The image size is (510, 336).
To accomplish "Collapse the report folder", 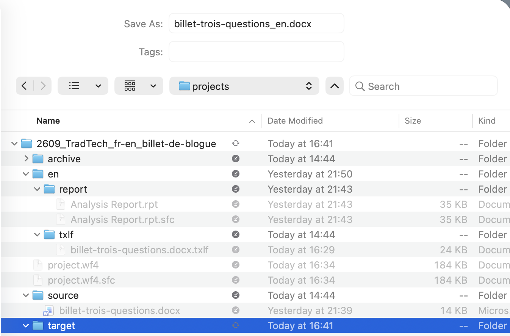I will 37,189.
